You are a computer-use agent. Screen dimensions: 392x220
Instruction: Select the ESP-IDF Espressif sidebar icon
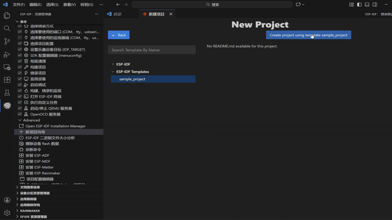pyautogui.click(x=7, y=105)
